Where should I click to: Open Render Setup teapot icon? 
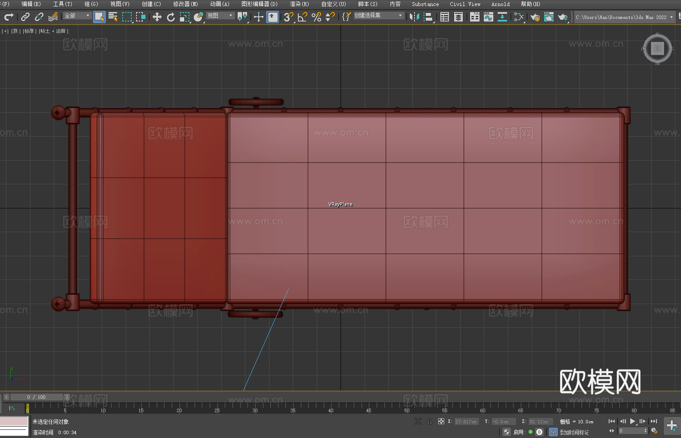[x=535, y=17]
